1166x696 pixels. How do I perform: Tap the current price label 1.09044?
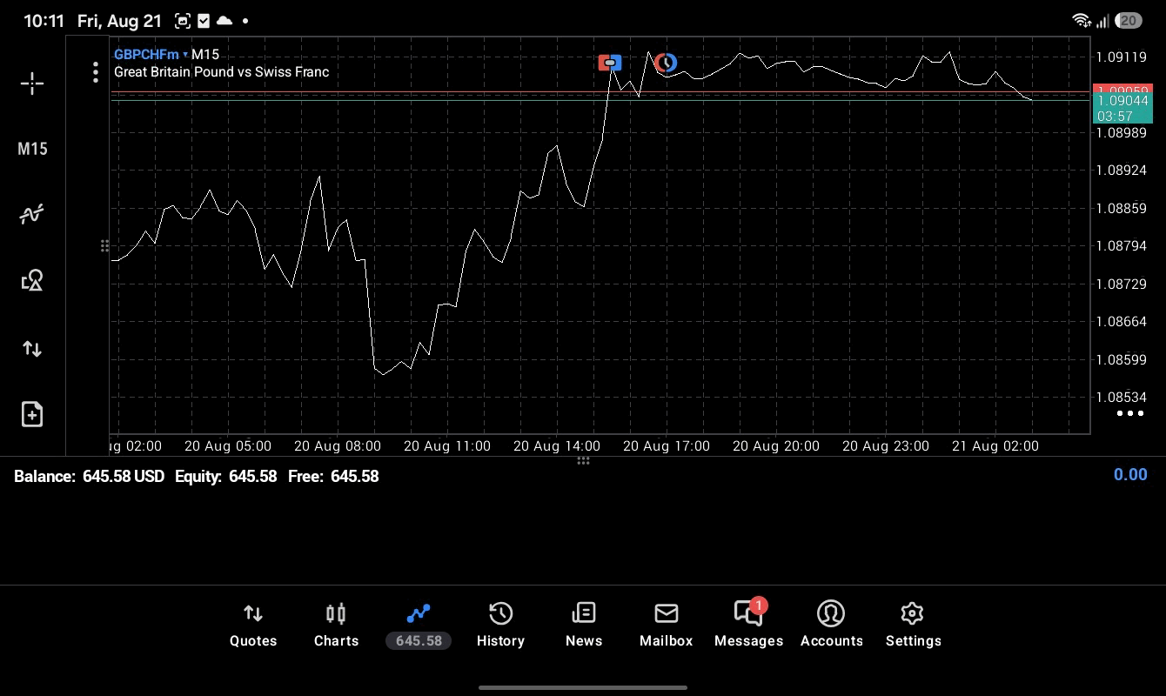coord(1122,101)
